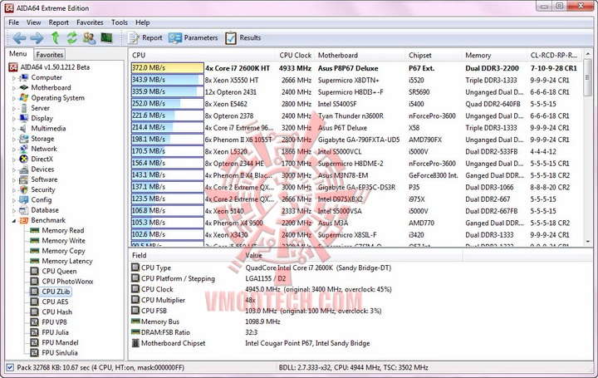Sort by the CPU Clock column header

295,56
